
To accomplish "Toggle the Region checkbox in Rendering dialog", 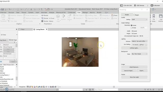I will pyautogui.click(x=134, y=15).
